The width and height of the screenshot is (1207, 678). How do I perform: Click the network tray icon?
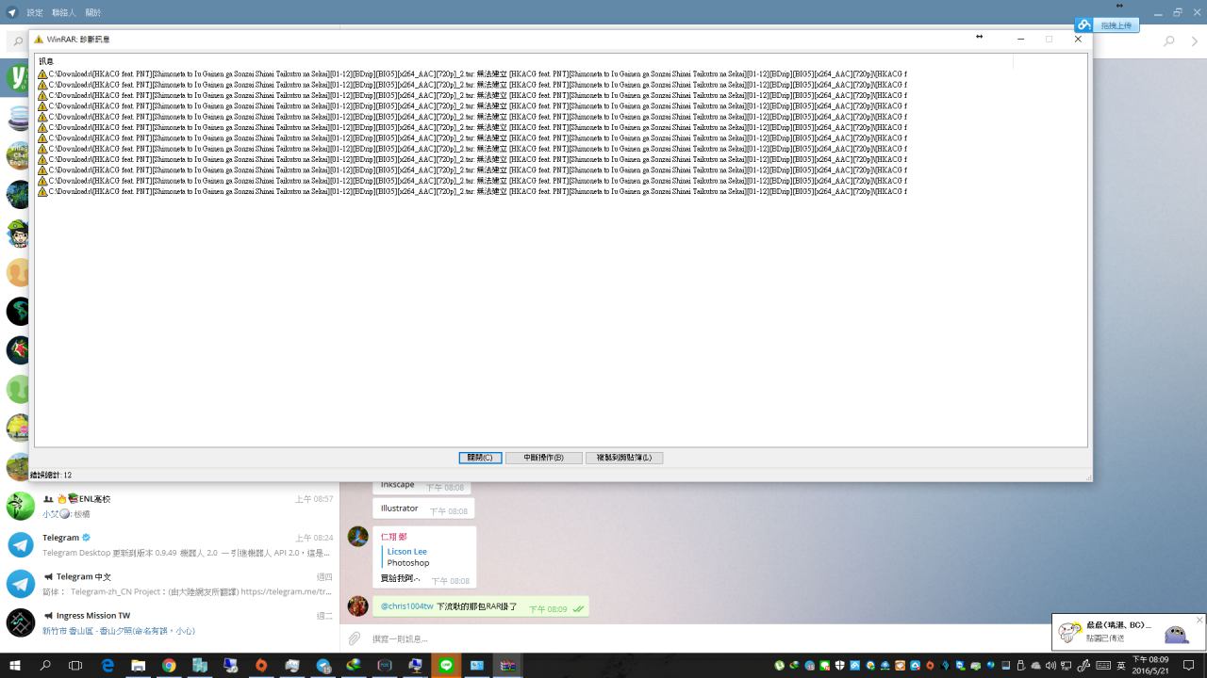pyautogui.click(x=1066, y=666)
